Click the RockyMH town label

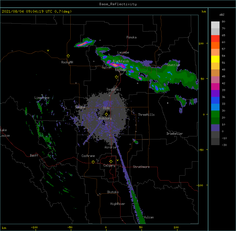67,62
